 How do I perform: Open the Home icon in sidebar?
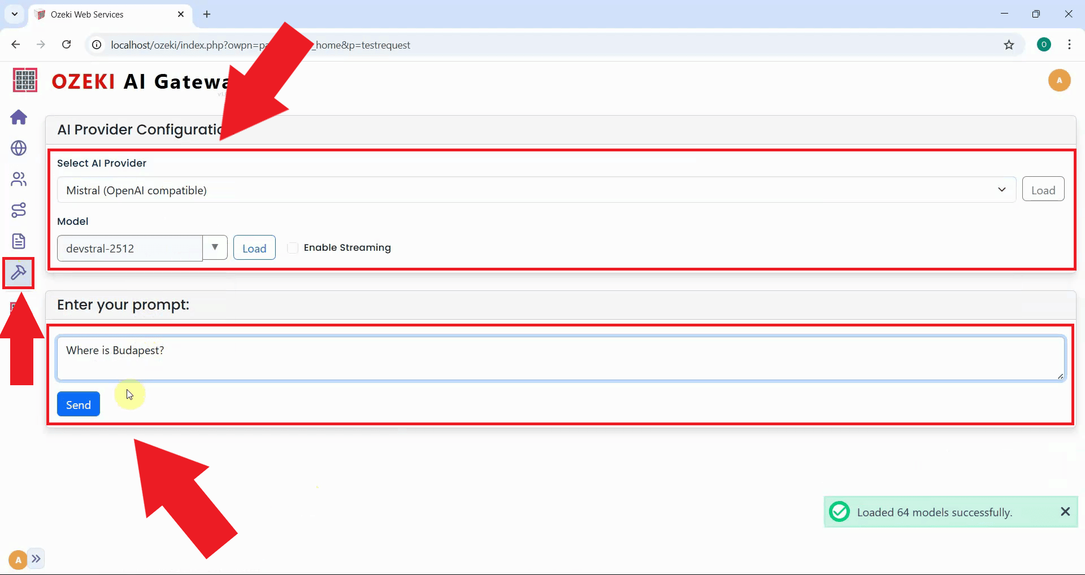pos(19,117)
